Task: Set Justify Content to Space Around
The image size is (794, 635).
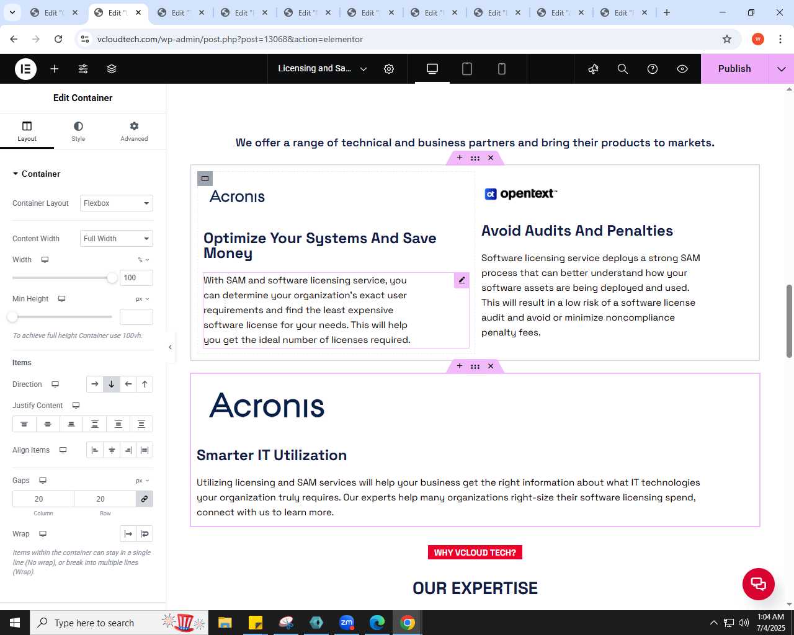Action: tap(118, 424)
